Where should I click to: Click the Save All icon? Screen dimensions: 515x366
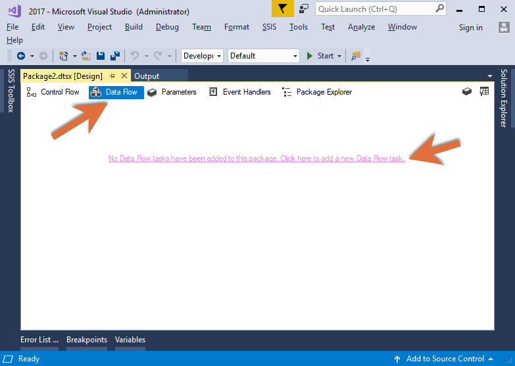(115, 56)
